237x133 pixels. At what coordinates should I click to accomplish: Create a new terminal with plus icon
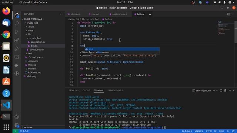214,91
